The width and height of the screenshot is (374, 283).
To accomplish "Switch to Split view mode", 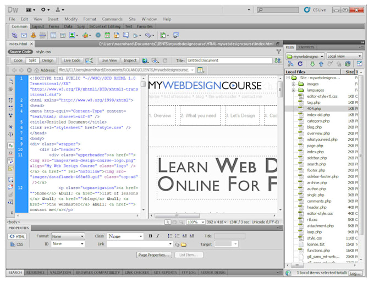I will (x=32, y=60).
